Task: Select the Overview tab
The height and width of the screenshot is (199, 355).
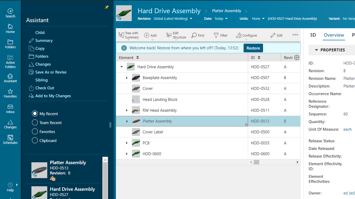Action: pyautogui.click(x=334, y=35)
